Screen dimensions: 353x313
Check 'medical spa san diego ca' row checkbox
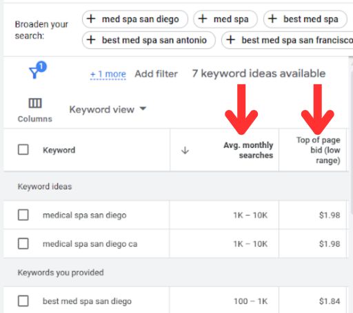click(x=23, y=243)
